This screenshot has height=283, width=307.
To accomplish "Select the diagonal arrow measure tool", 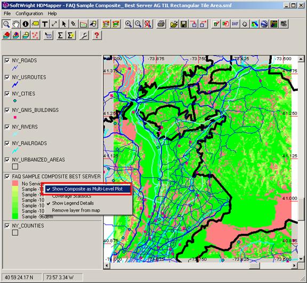I will pyautogui.click(x=54, y=24).
